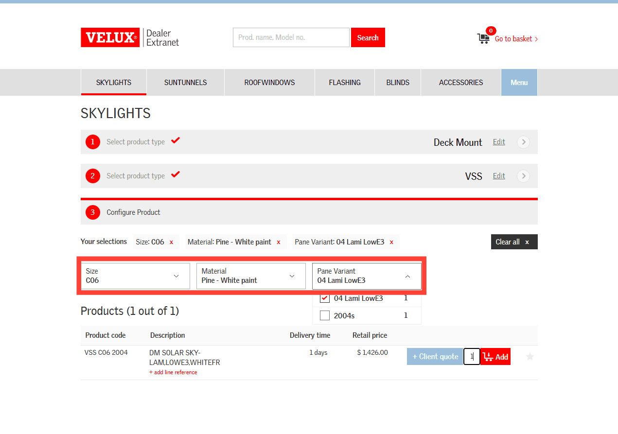
Task: Remove the Pane Variant 04 Lami LowE3 selection
Action: [x=391, y=242]
